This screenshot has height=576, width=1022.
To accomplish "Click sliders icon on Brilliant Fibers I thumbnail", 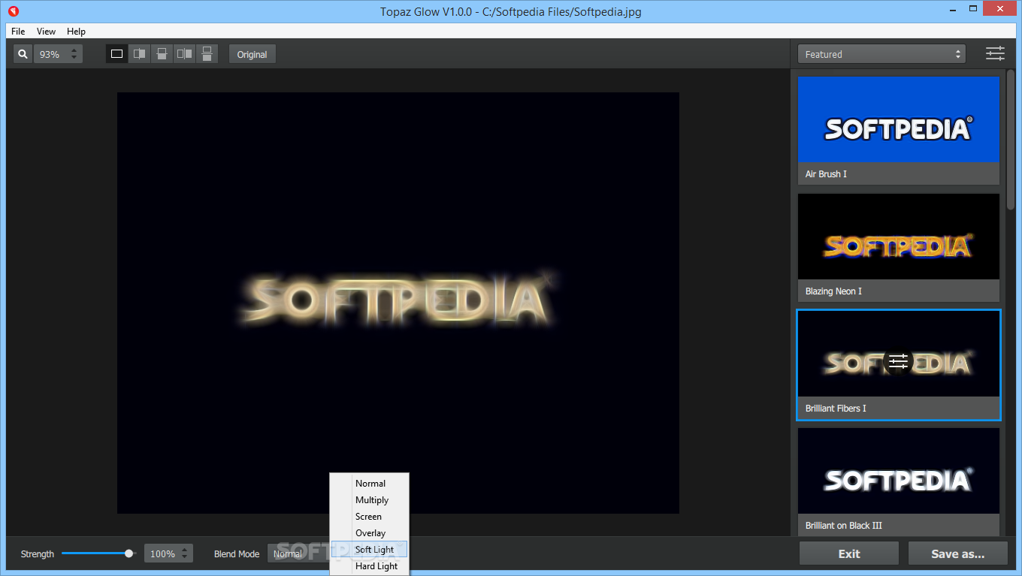I will click(x=898, y=362).
